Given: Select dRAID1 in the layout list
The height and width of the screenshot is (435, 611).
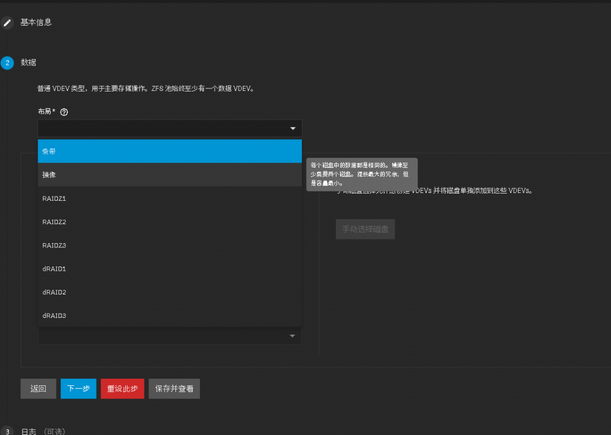Looking at the screenshot, I should (x=169, y=269).
